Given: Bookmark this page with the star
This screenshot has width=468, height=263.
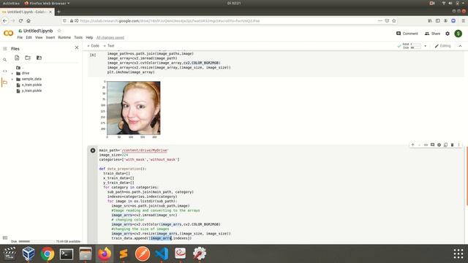Looking at the screenshot, I should [x=394, y=21].
